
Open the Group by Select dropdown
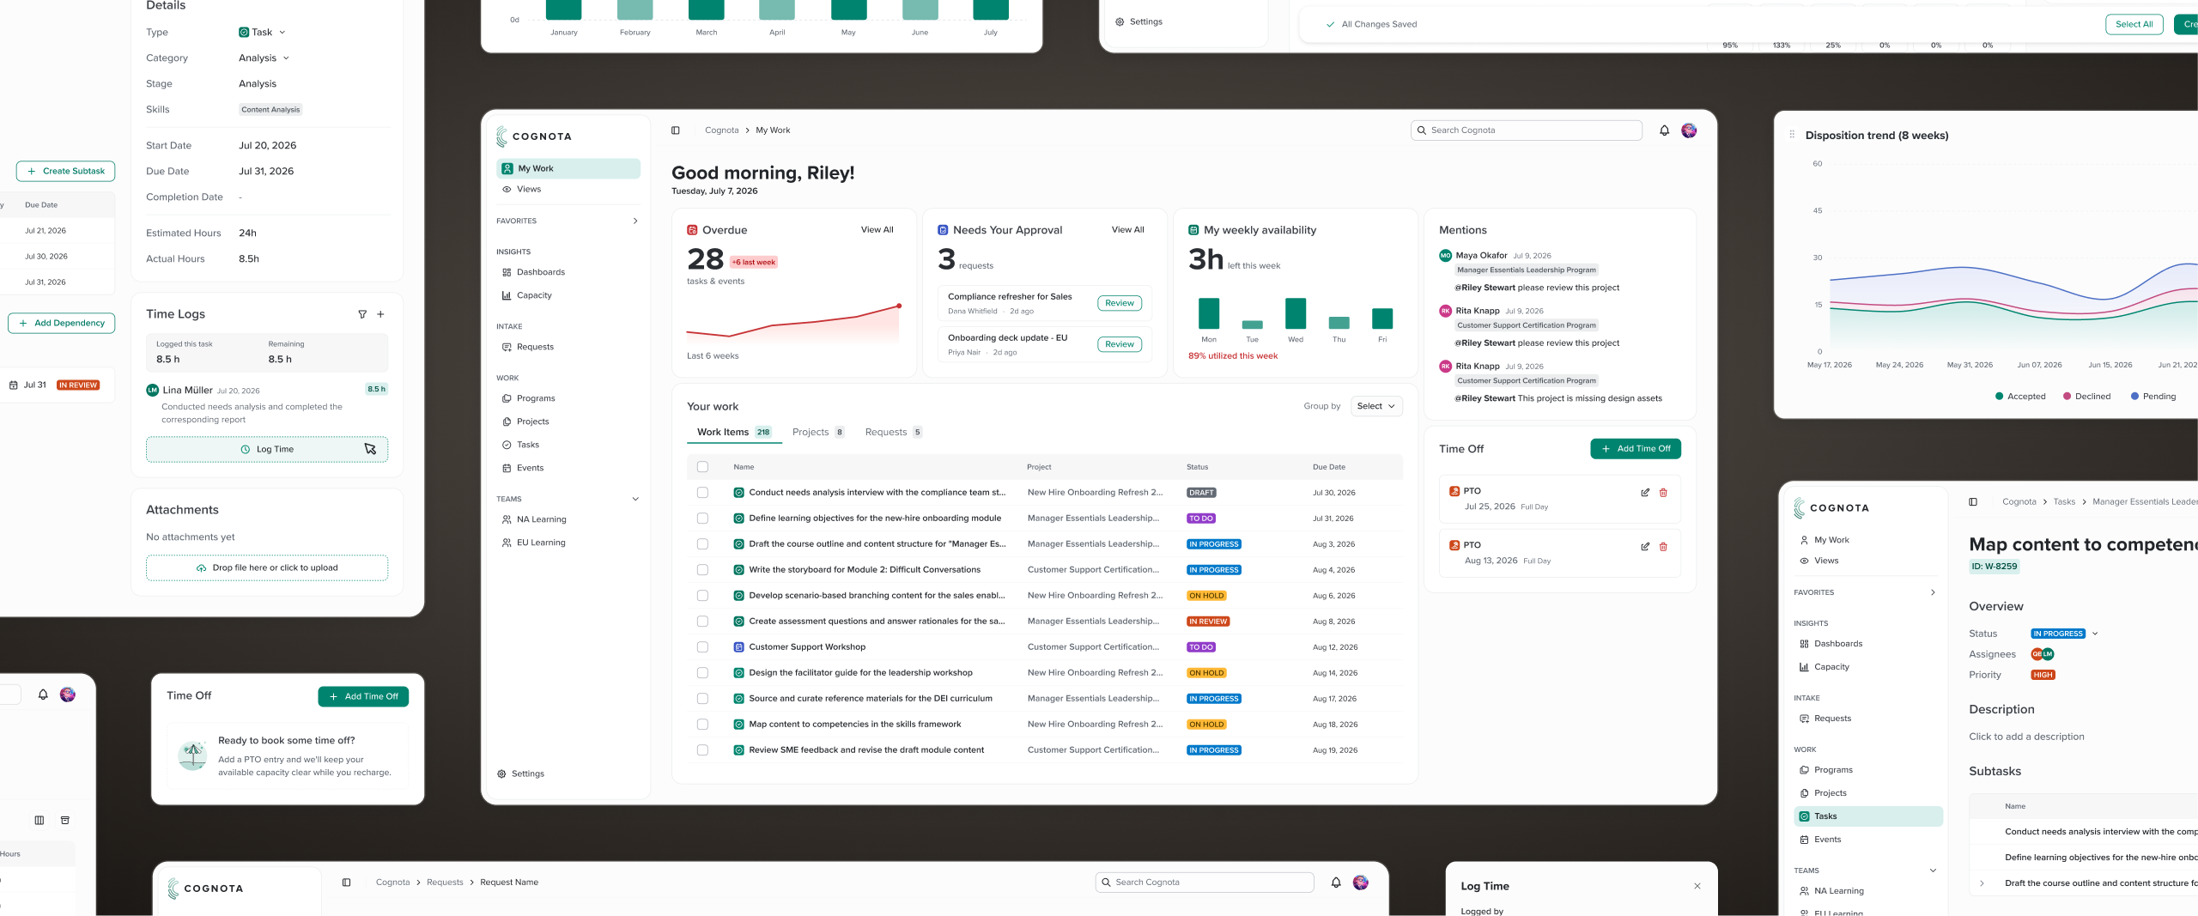pyautogui.click(x=1376, y=406)
